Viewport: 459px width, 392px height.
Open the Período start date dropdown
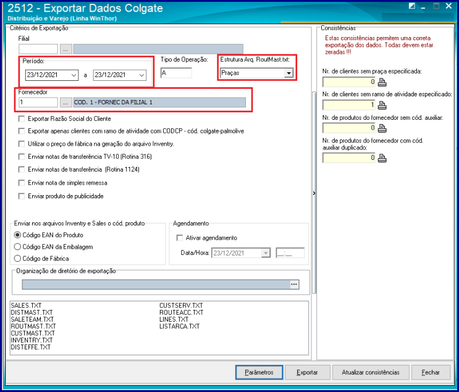[x=74, y=75]
